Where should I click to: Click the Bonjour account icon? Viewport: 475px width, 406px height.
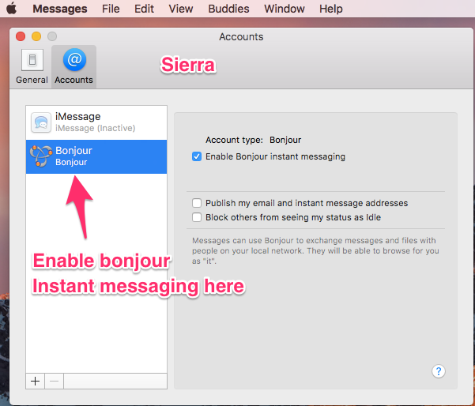[40, 156]
